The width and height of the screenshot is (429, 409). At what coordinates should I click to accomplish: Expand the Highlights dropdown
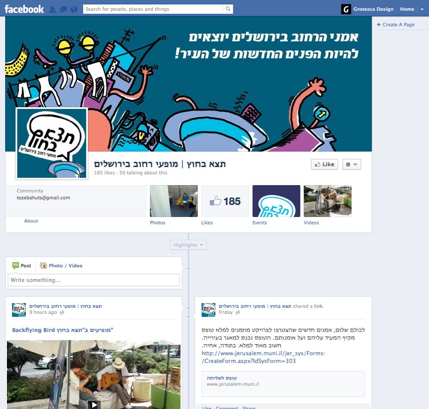188,245
